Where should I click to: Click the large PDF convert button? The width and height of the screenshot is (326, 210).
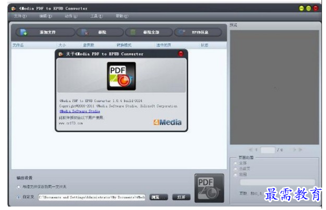click(x=209, y=188)
